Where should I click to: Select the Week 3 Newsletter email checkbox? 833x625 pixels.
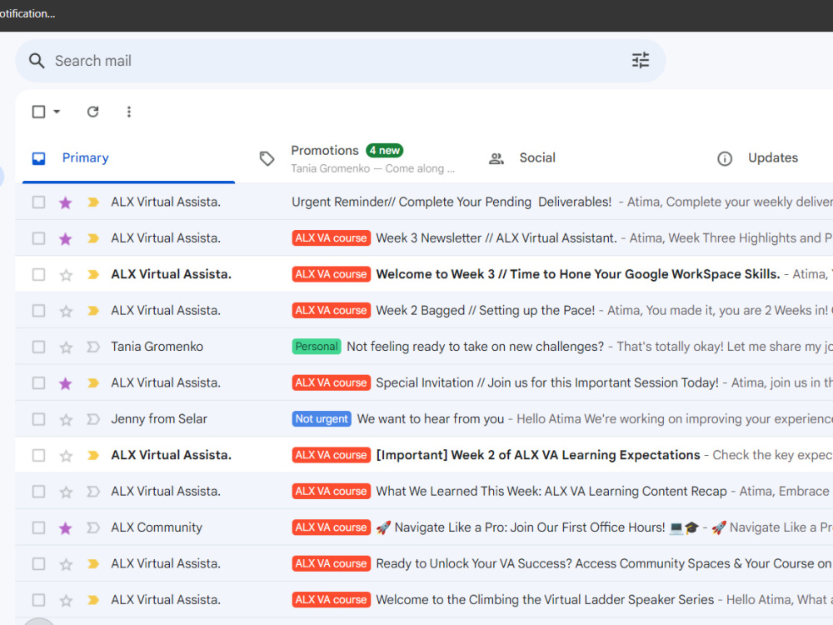(x=38, y=238)
